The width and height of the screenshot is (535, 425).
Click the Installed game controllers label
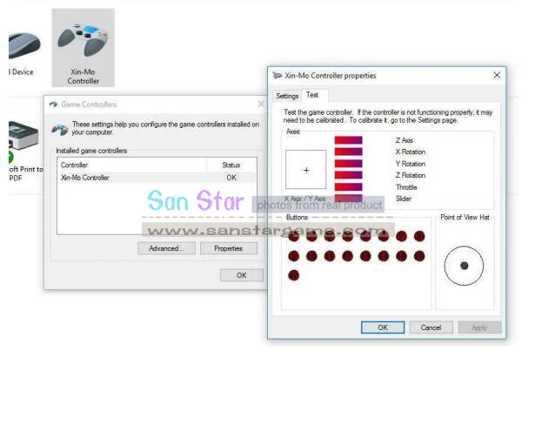pos(91,151)
